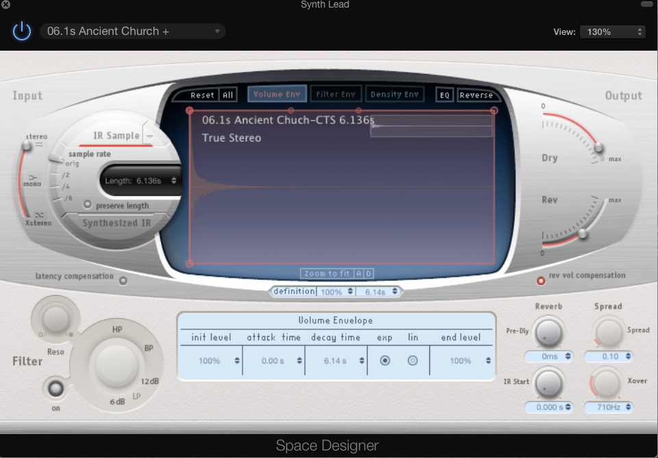Screen dimensions: 658x458
Task: Select the 6dB LP filter mode
Action: (118, 402)
